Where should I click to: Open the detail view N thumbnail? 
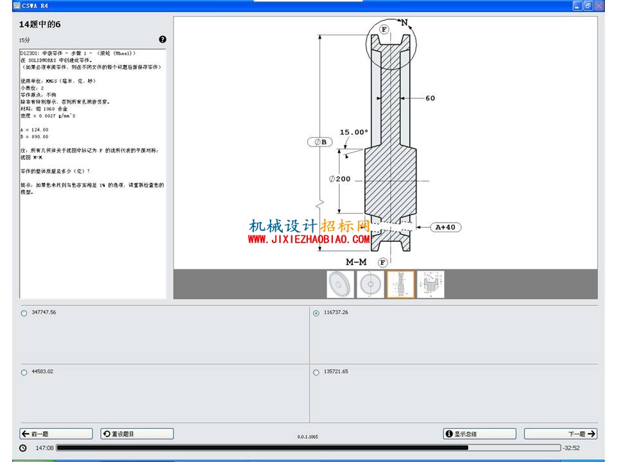click(431, 284)
